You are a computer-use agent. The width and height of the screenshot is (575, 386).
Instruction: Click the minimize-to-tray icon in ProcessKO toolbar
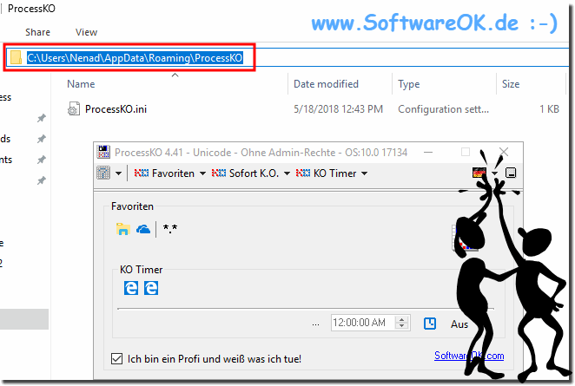(x=511, y=173)
